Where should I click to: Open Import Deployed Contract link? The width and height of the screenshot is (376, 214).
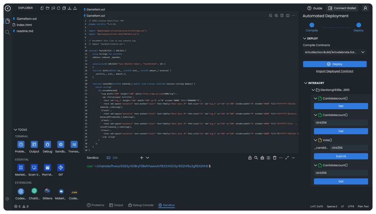(335, 71)
